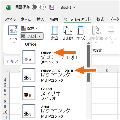
Task: Click the purple Save disk icon
Action: (x=52, y=7)
